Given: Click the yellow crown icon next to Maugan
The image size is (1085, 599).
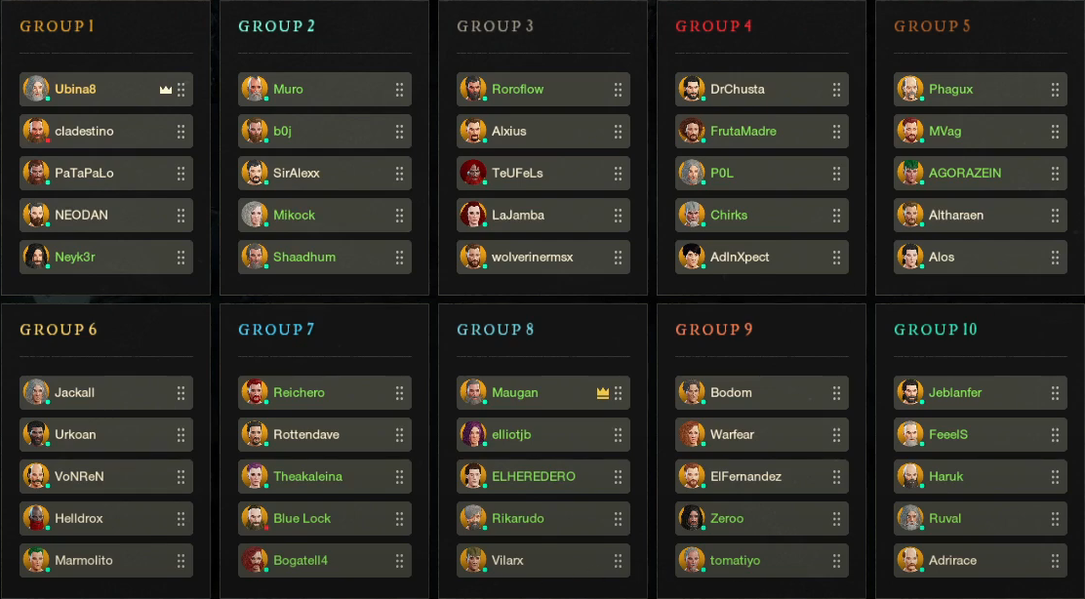Looking at the screenshot, I should pyautogui.click(x=603, y=393).
